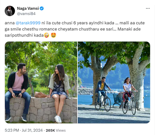The height and width of the screenshot is (135, 157).
Task: Click the star-struck emoji
Action: (53, 35)
